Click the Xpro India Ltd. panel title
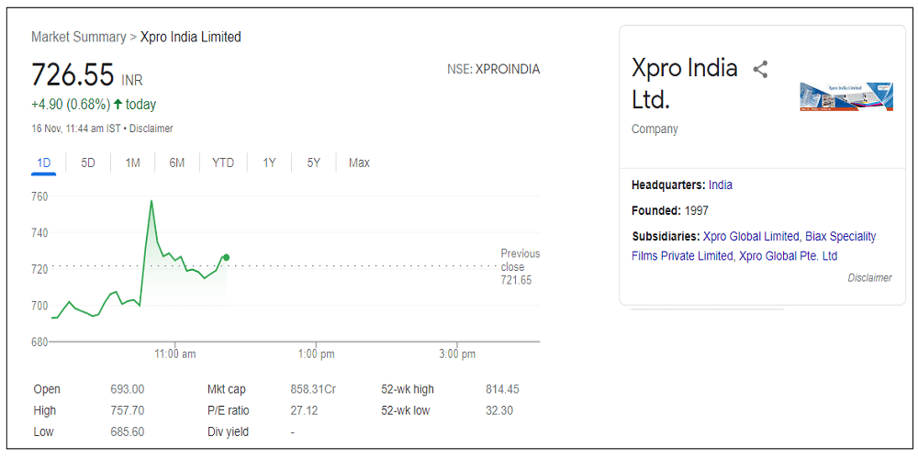Screen dimensions: 918x459 coord(685,84)
